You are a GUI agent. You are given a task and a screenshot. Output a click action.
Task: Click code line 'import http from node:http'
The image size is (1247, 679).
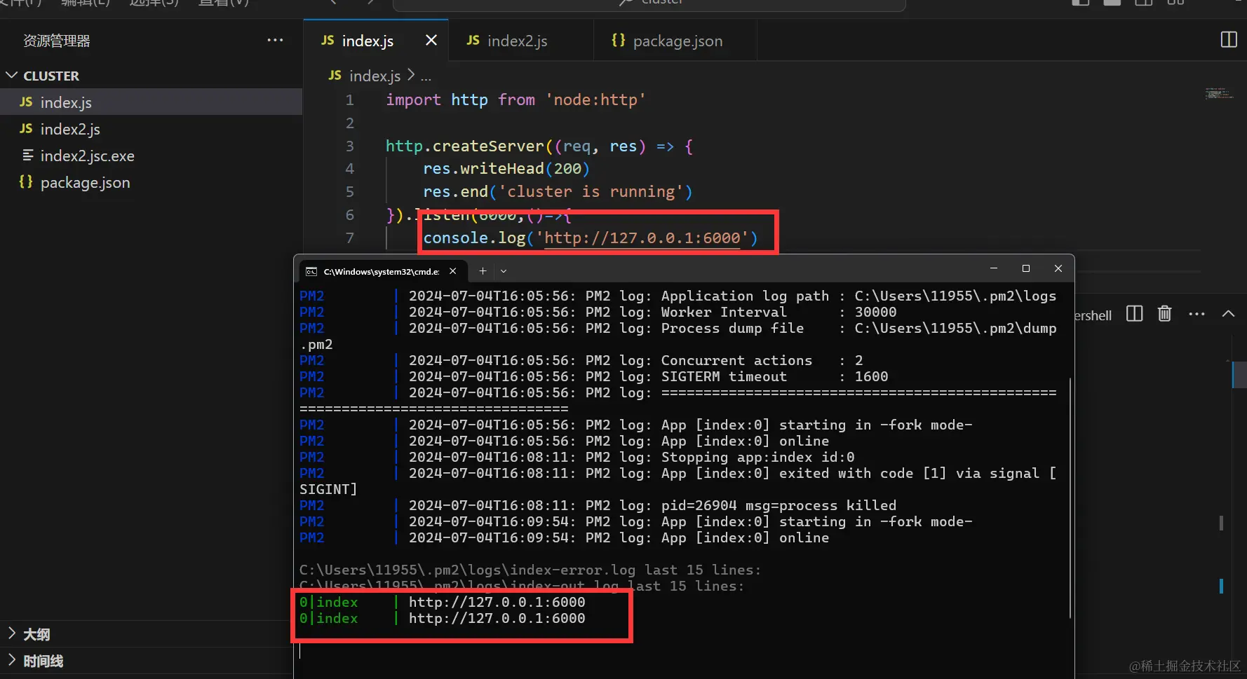point(515,100)
